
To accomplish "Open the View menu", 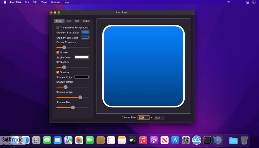I will 44,2.
